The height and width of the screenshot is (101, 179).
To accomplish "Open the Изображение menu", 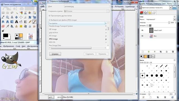I will point(9,46).
